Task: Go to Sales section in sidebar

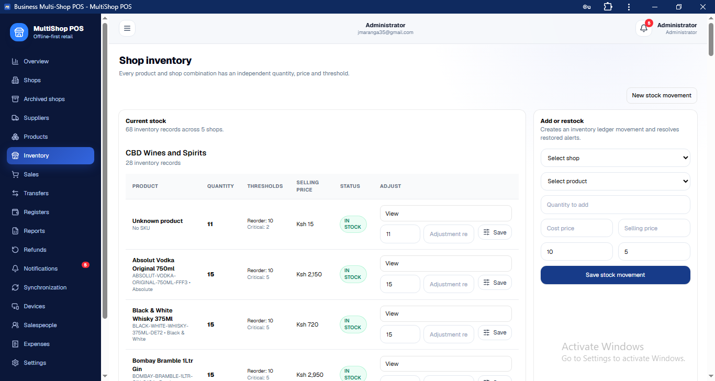Action: click(50, 174)
